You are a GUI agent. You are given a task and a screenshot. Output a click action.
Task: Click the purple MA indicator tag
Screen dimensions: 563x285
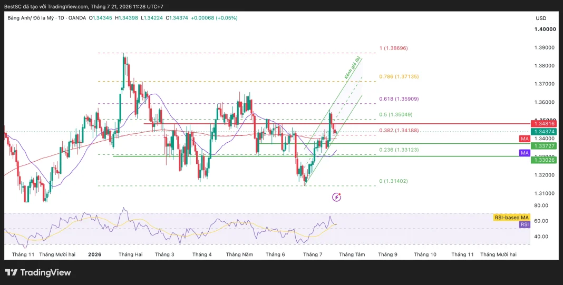tap(525, 153)
